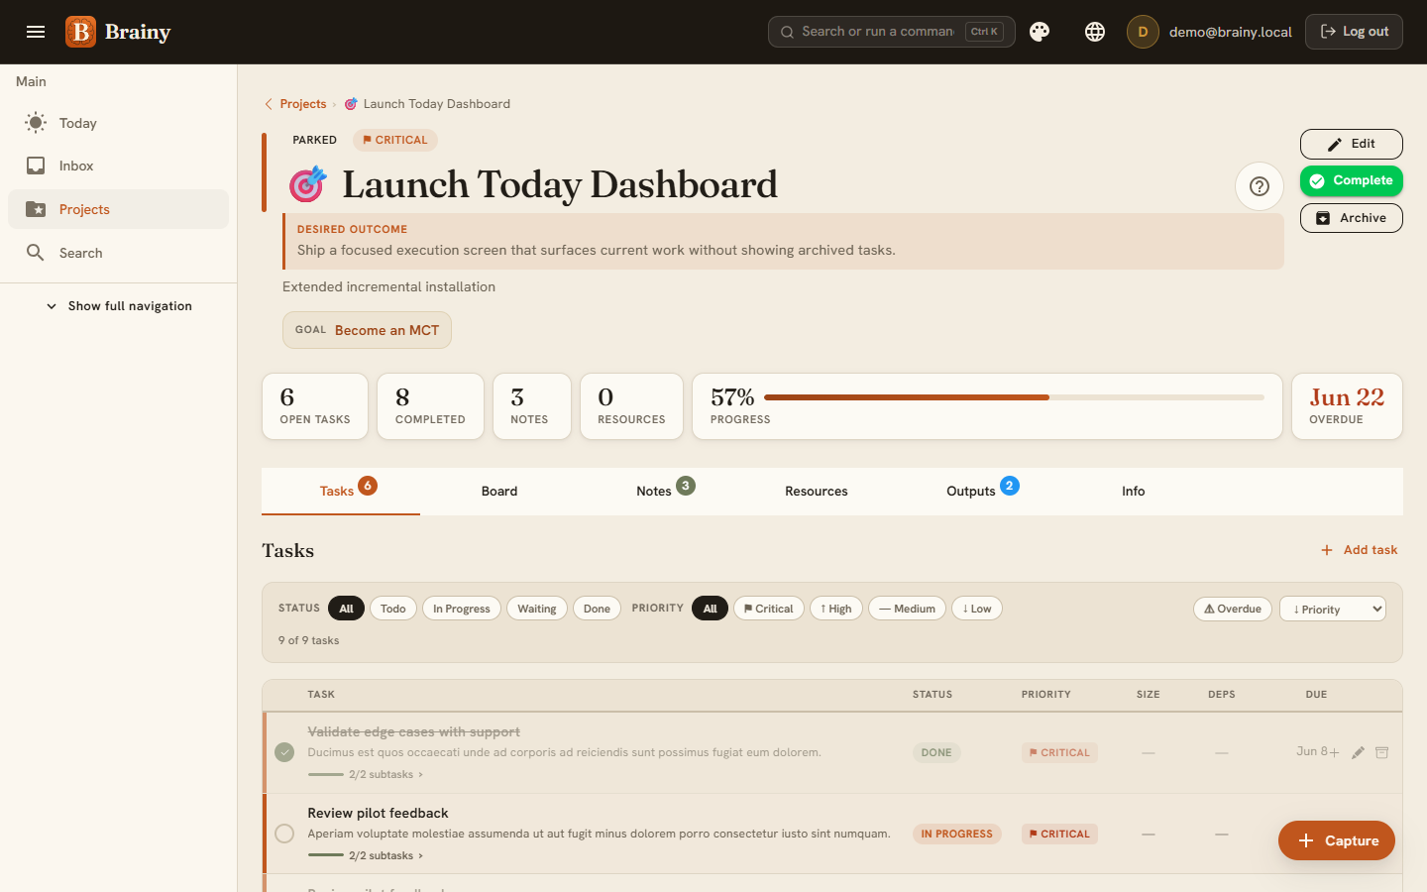Open the language globe menu
This screenshot has height=892, width=1427.
coord(1095,32)
